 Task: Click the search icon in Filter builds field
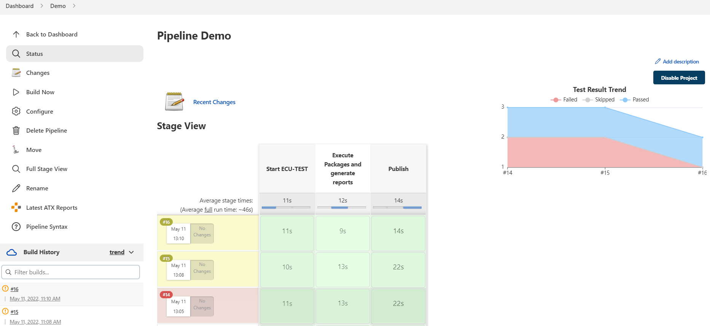coord(8,272)
